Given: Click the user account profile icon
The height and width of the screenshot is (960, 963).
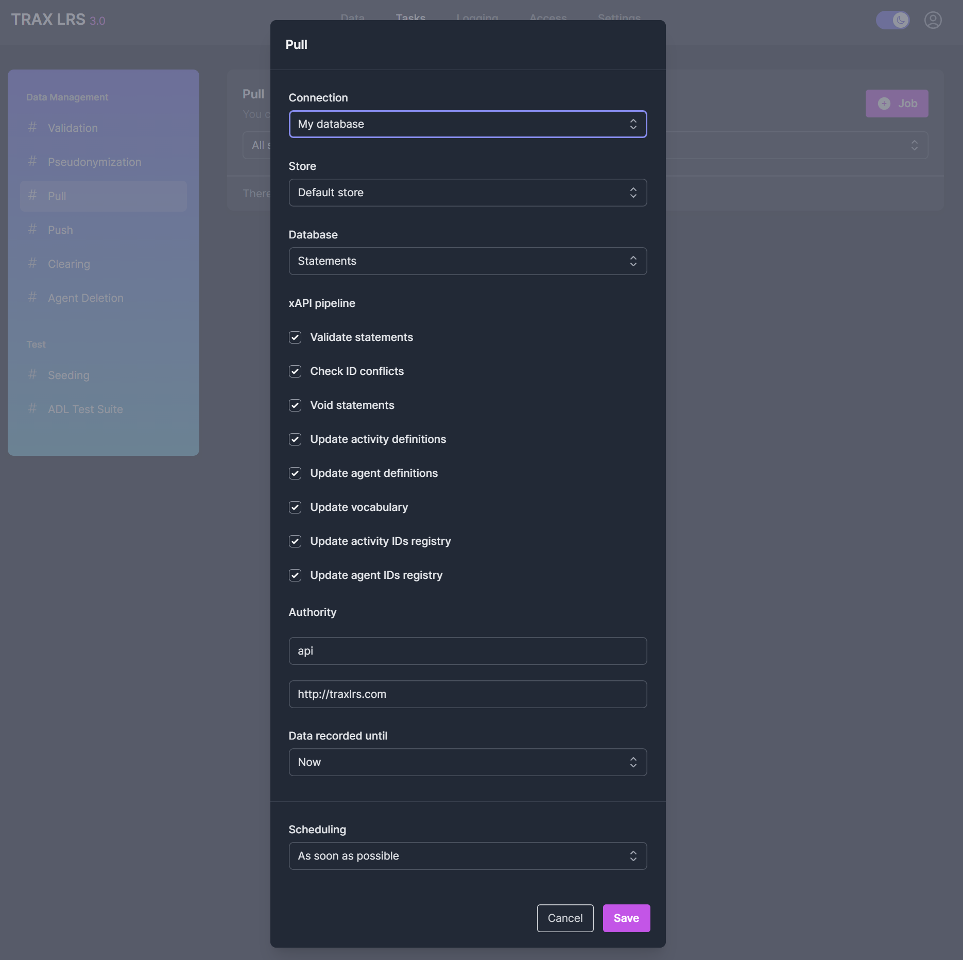Looking at the screenshot, I should point(933,20).
